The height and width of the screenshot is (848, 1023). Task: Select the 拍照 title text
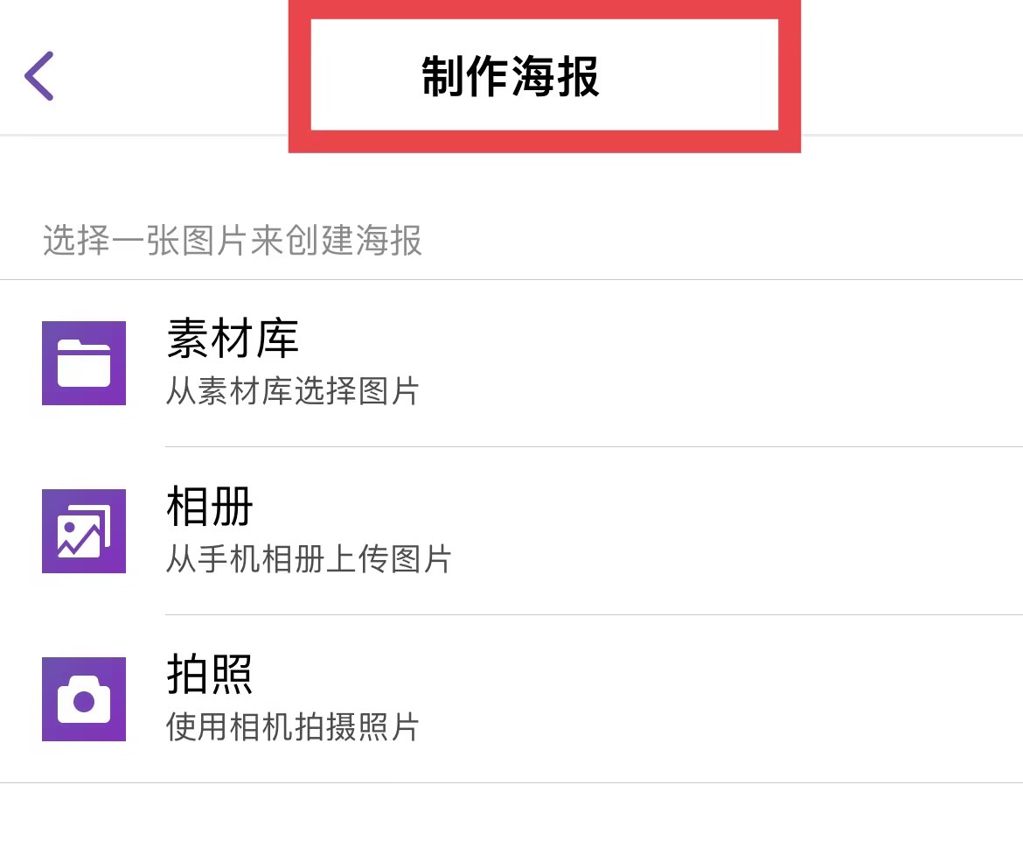click(210, 675)
